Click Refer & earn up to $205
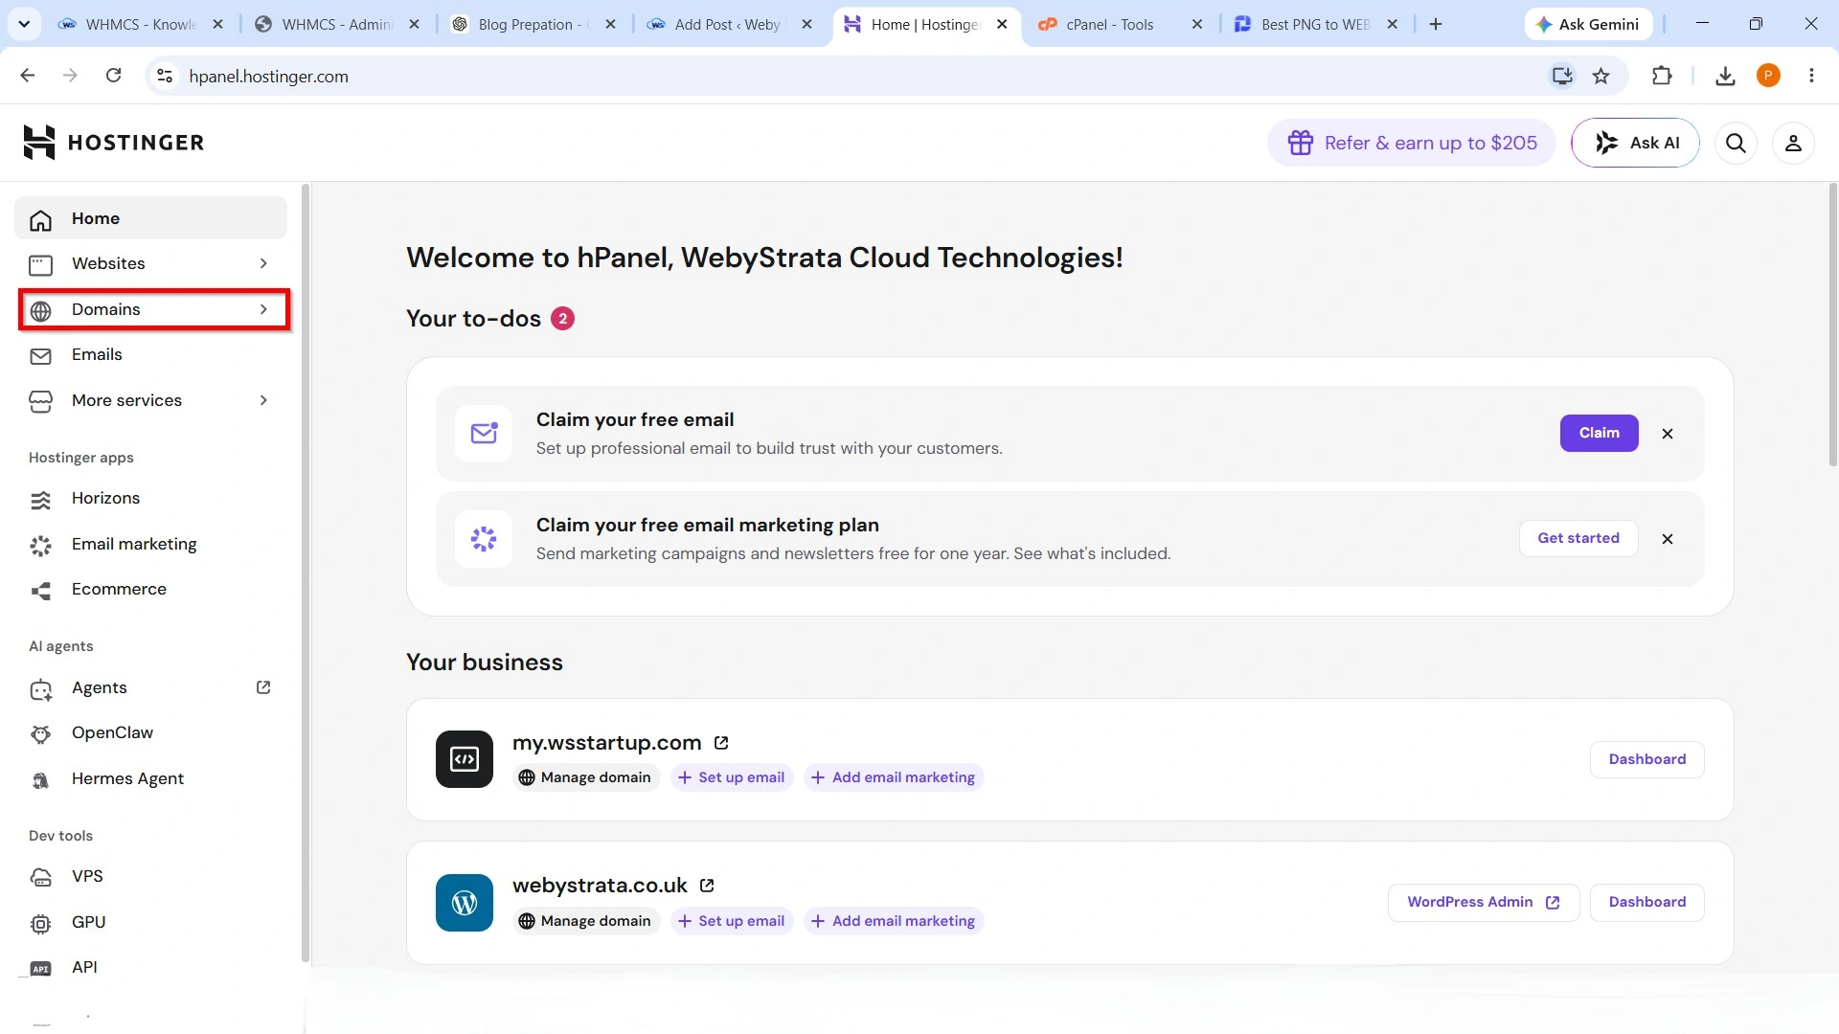The height and width of the screenshot is (1034, 1839). pos(1412,143)
